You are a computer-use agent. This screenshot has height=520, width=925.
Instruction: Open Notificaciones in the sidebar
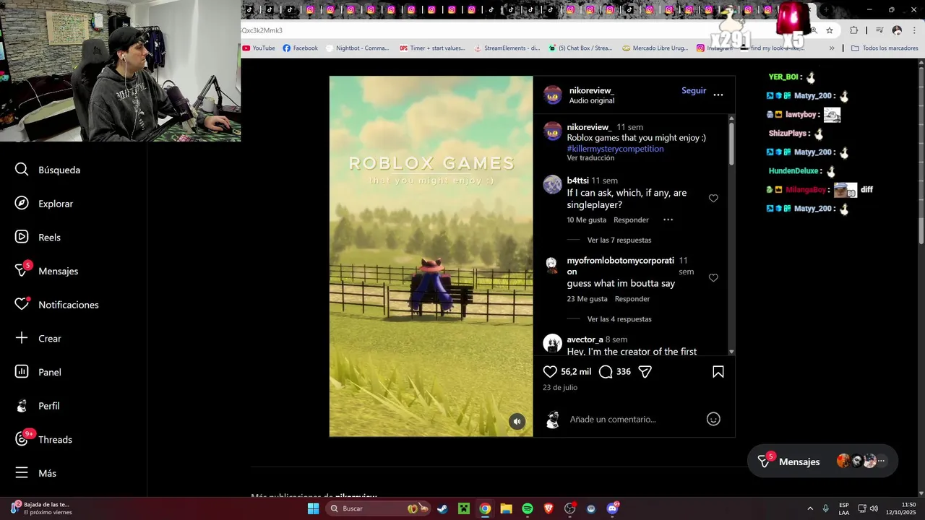pyautogui.click(x=56, y=305)
